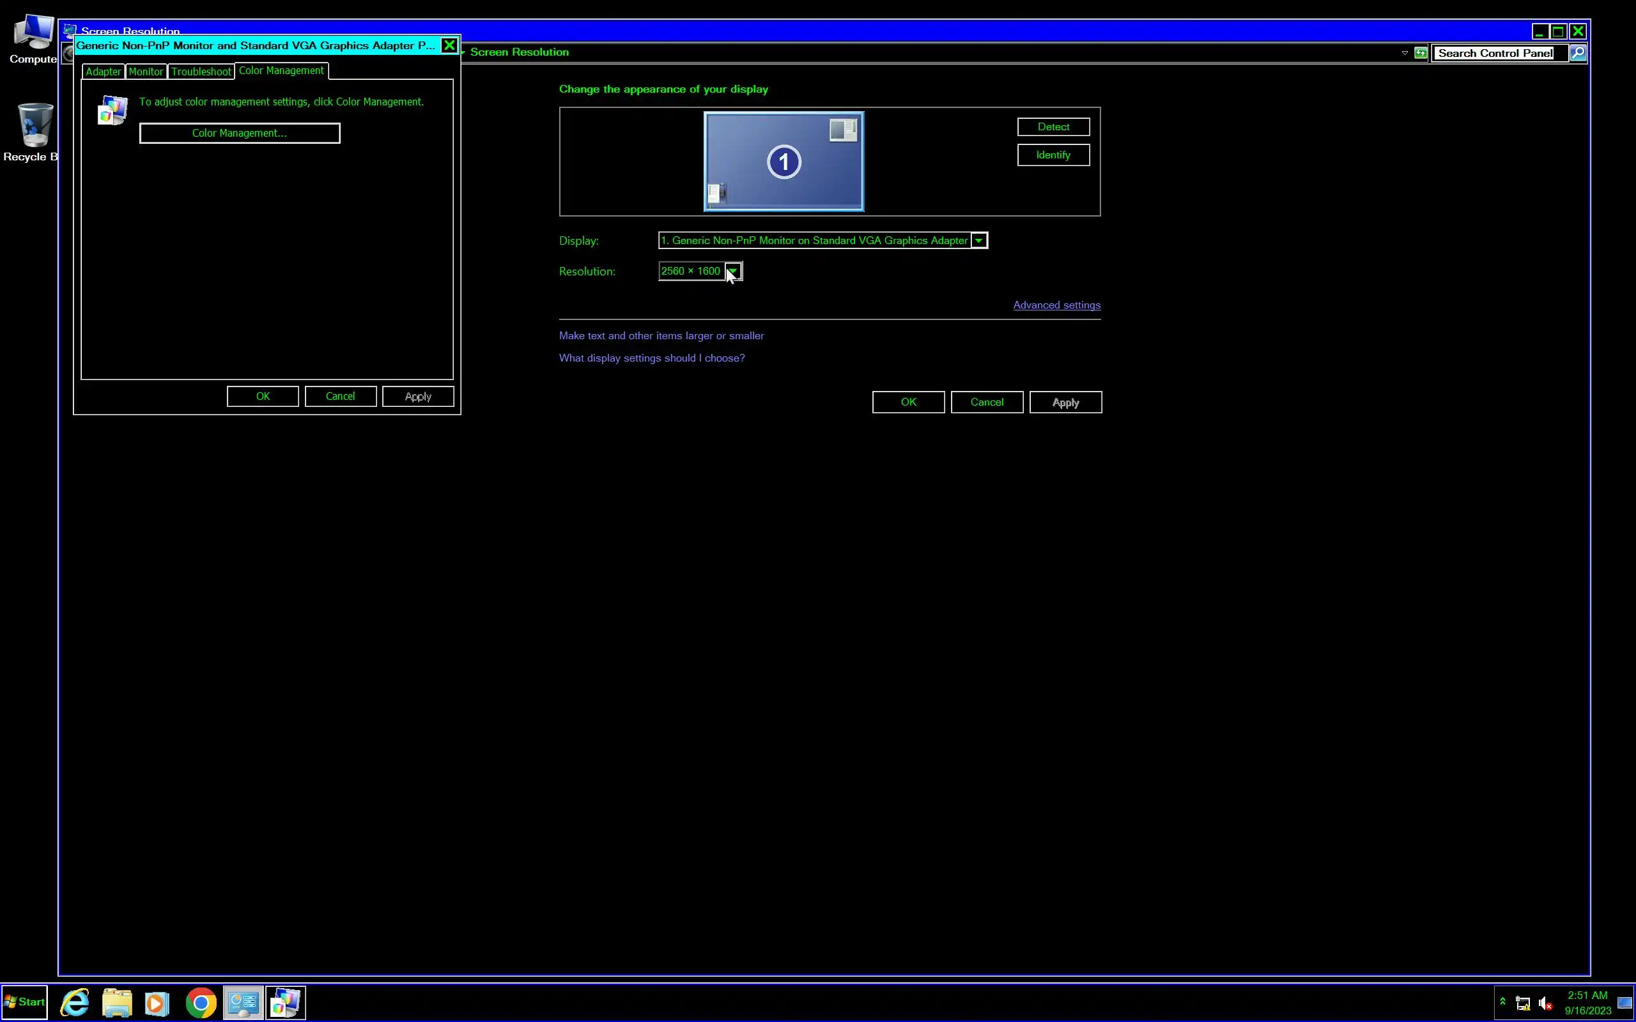Click the refresh icon in address bar
1636x1022 pixels.
[1421, 53]
